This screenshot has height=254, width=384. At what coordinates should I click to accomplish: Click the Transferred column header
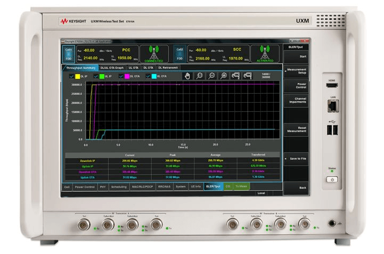258,155
